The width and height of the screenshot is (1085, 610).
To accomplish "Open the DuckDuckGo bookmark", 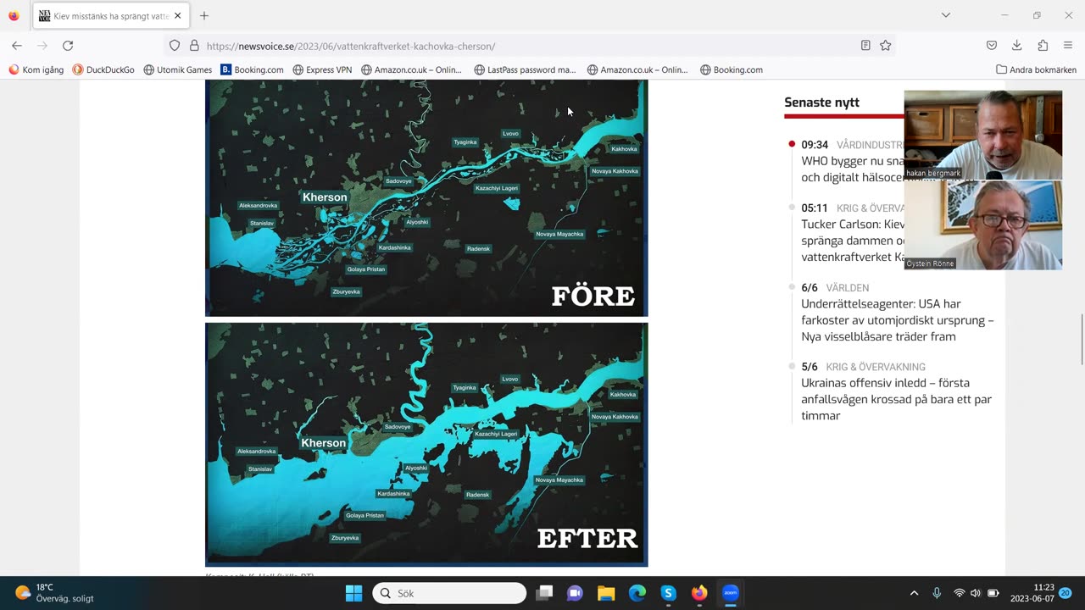I will [103, 69].
